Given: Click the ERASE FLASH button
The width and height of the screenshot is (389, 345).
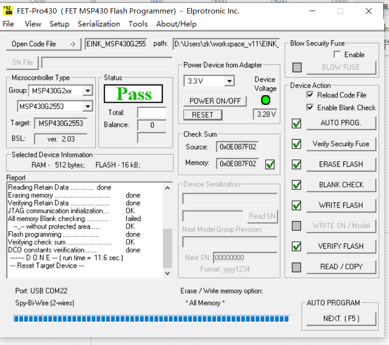Looking at the screenshot, I should [x=341, y=164].
